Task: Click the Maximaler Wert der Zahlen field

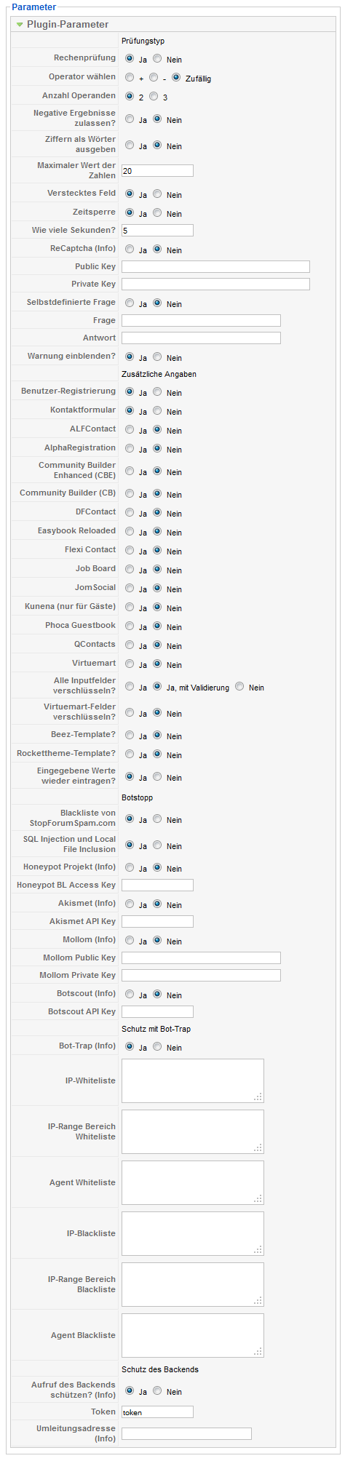Action: coord(157,171)
